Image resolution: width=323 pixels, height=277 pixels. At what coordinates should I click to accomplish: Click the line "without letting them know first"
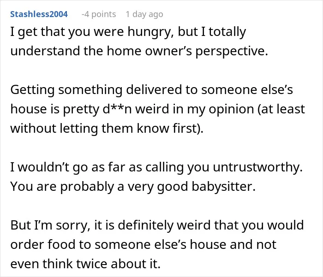pos(107,129)
